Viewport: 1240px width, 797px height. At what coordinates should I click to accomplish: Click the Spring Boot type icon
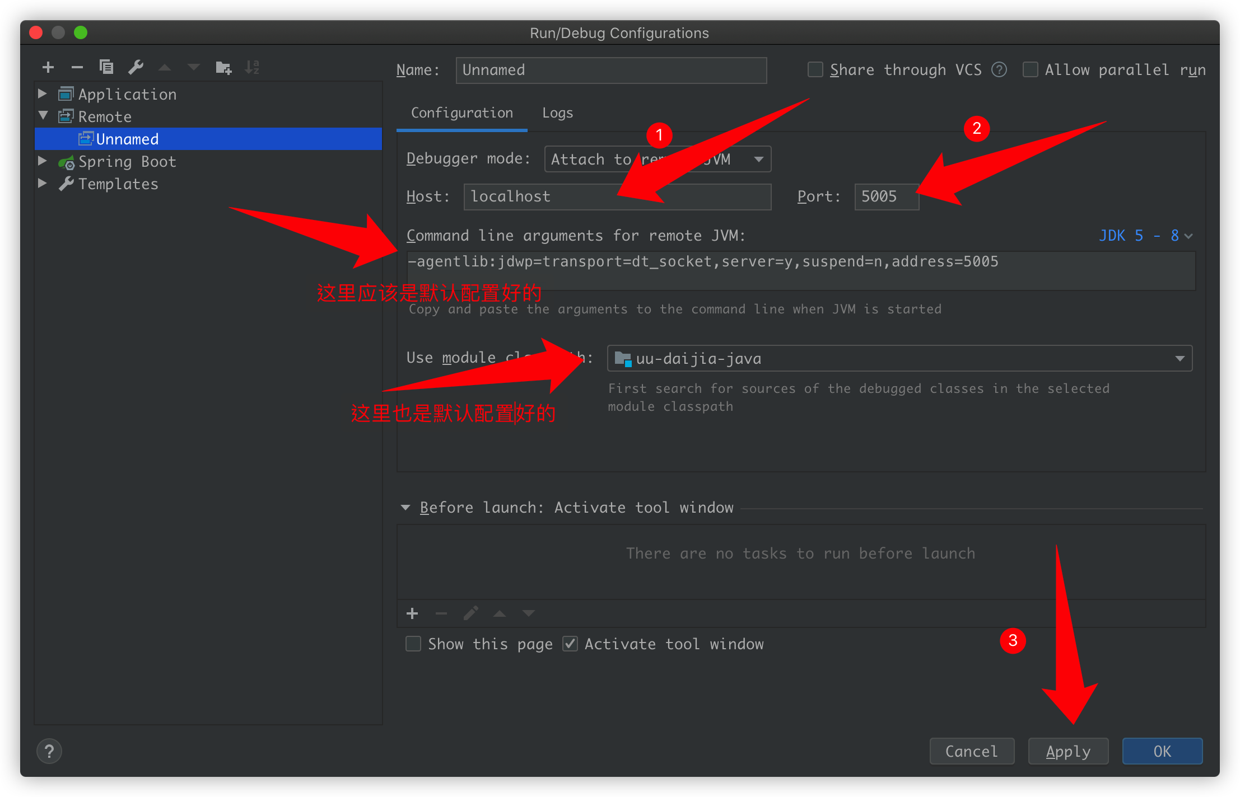point(66,162)
